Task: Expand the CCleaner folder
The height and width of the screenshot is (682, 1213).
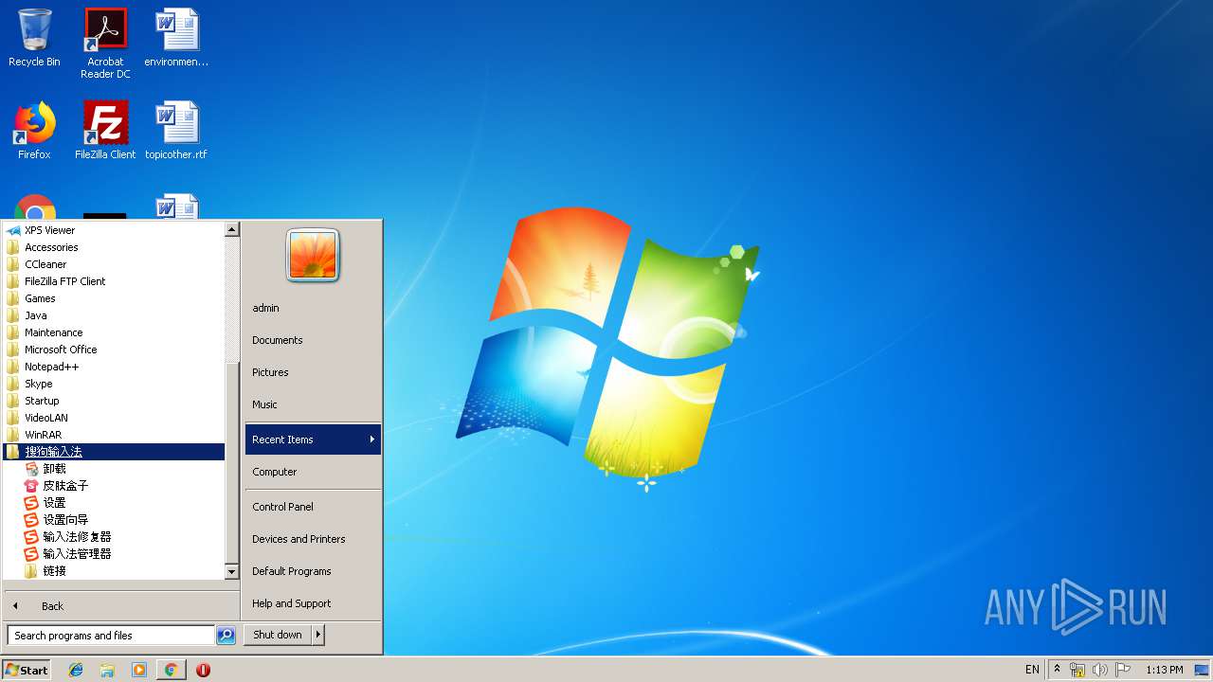Action: [x=114, y=264]
